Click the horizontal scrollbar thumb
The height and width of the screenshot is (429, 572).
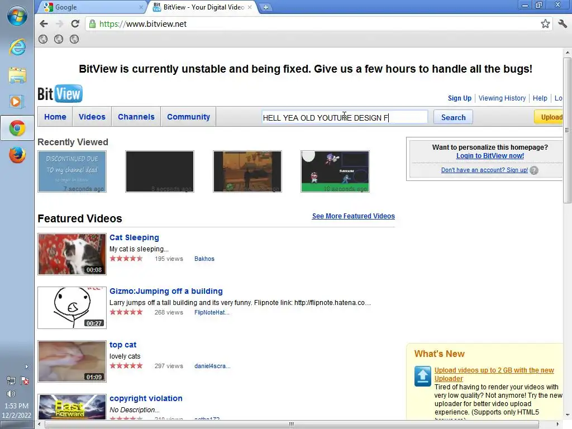(292, 424)
